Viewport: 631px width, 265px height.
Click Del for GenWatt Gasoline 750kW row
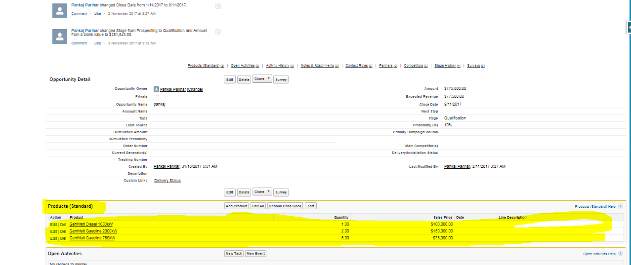[63, 238]
